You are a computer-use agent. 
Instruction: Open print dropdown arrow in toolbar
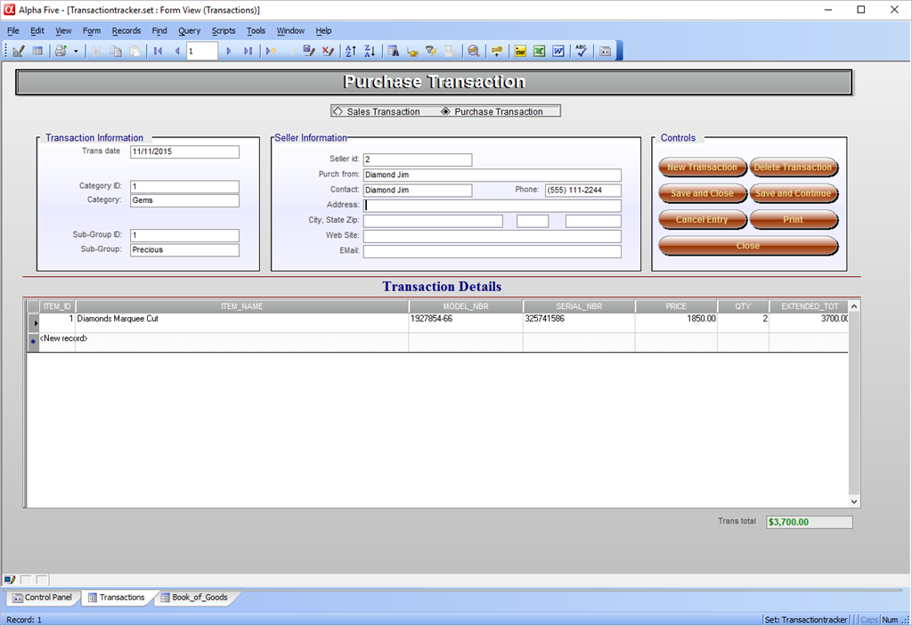pyautogui.click(x=76, y=51)
